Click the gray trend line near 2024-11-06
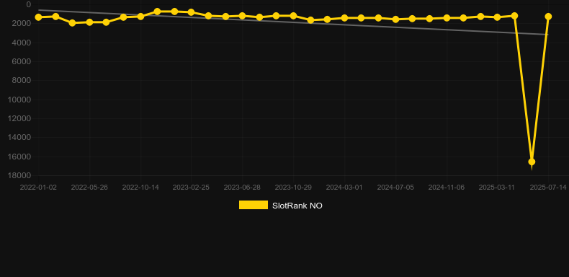This screenshot has width=569, height=277. [447, 30]
